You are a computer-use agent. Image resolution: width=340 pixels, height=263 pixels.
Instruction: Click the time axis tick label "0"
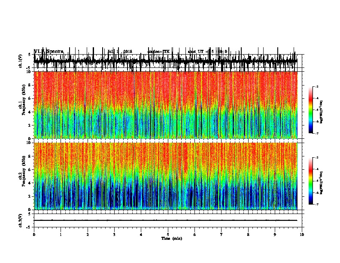coord(34,235)
